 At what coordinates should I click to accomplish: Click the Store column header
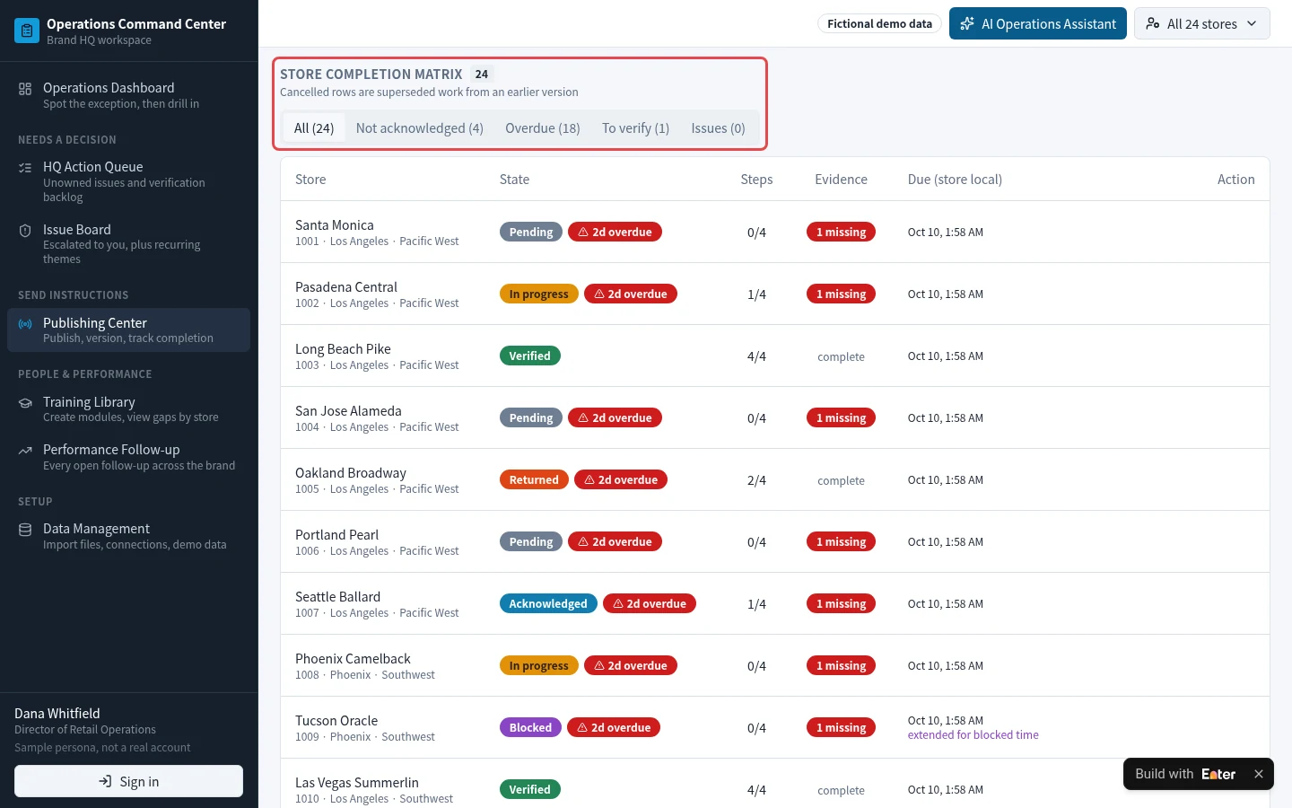pos(310,180)
